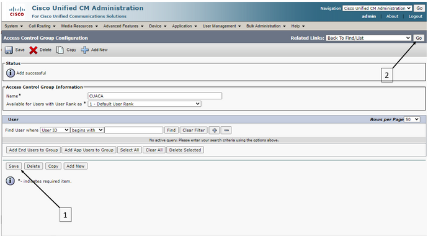Click the Logout link
Image resolution: width=428 pixels, height=236 pixels.
point(415,16)
